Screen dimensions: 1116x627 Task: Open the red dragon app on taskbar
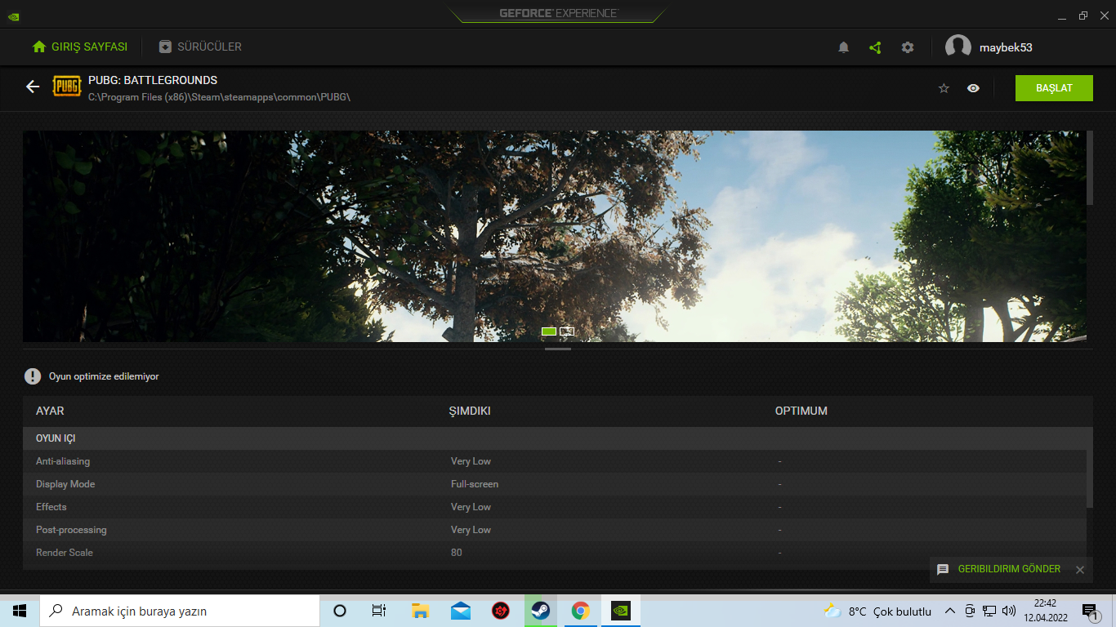click(x=501, y=611)
